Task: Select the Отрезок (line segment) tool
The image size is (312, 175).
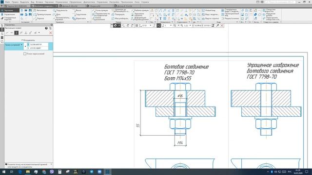Action: (x=39, y=18)
